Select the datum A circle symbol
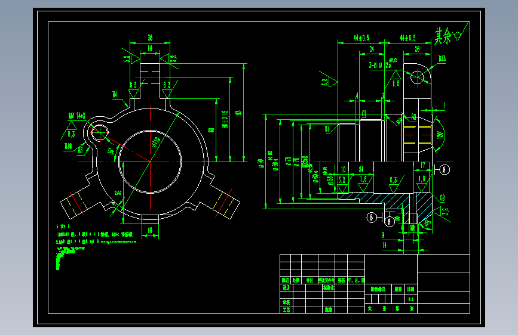The image size is (518, 335). point(445,170)
